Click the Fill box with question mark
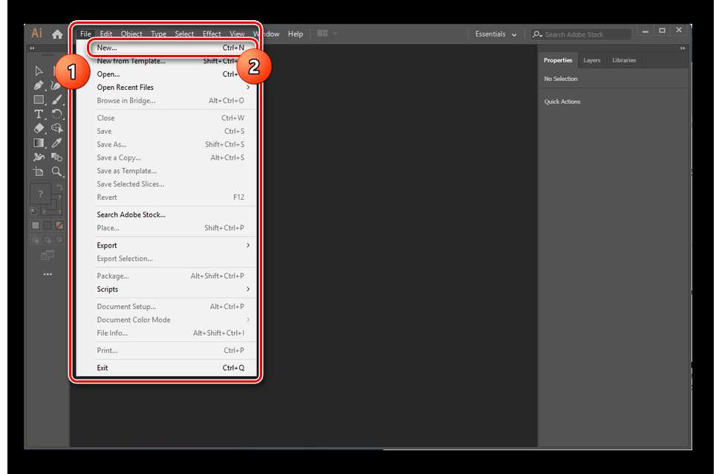Viewport: 716px width, 474px height. pos(40,194)
